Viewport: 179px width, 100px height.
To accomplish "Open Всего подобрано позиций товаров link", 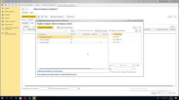I will (57, 74).
